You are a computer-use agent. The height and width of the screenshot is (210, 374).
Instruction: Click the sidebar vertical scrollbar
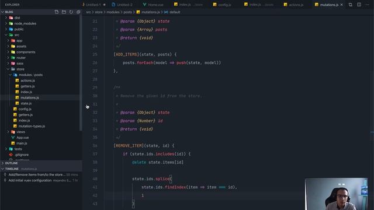tap(81, 72)
